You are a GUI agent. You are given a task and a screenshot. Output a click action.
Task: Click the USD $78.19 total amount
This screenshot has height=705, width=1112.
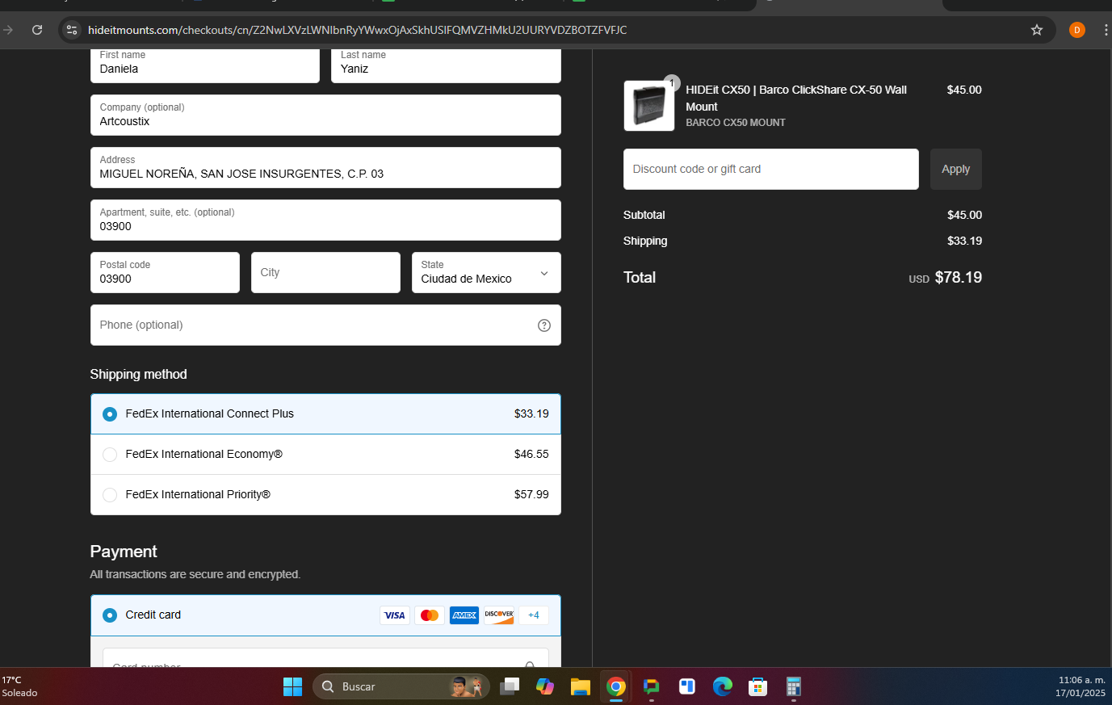[x=946, y=278]
